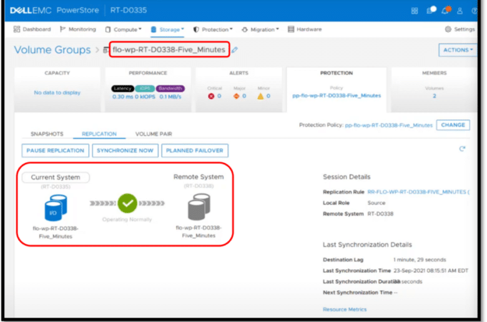Open the ACTIONS dropdown button

[458, 50]
